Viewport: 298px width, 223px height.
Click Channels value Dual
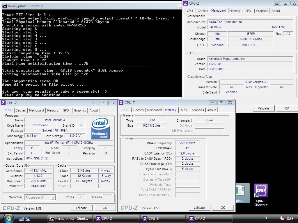[209, 120]
